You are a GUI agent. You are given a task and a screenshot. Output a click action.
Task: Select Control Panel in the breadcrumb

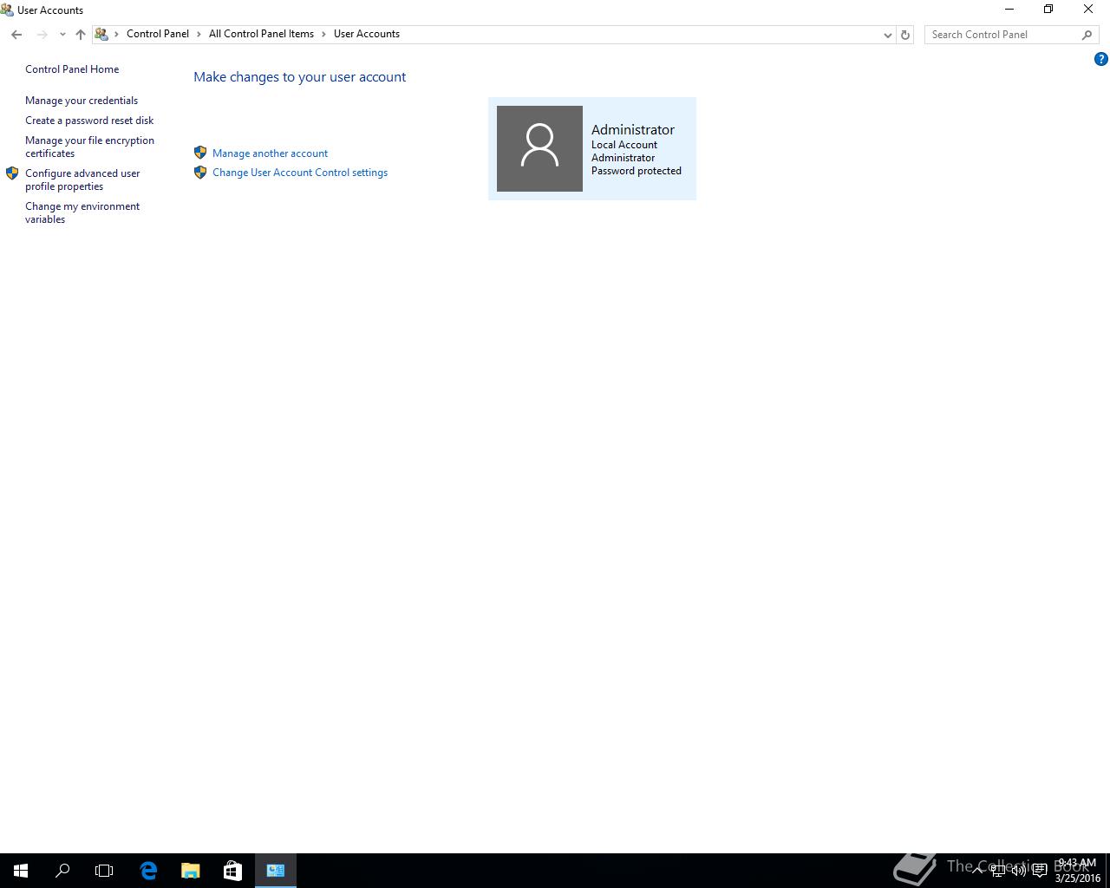pos(158,34)
